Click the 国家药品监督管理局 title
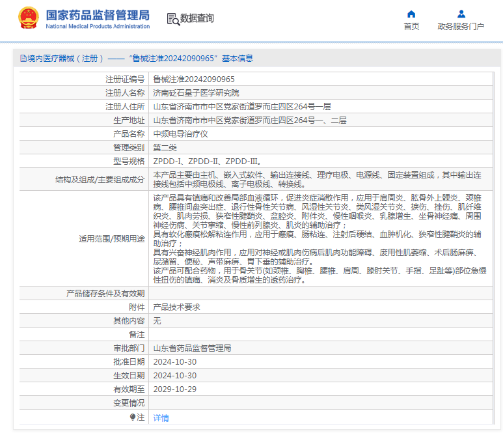The image size is (503, 435). tap(98, 15)
